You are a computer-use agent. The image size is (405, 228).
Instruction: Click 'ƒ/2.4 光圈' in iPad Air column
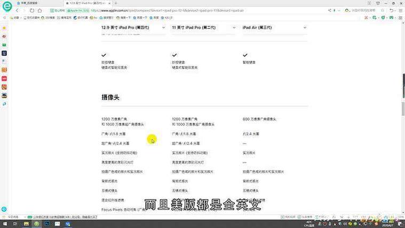pyautogui.click(x=251, y=134)
